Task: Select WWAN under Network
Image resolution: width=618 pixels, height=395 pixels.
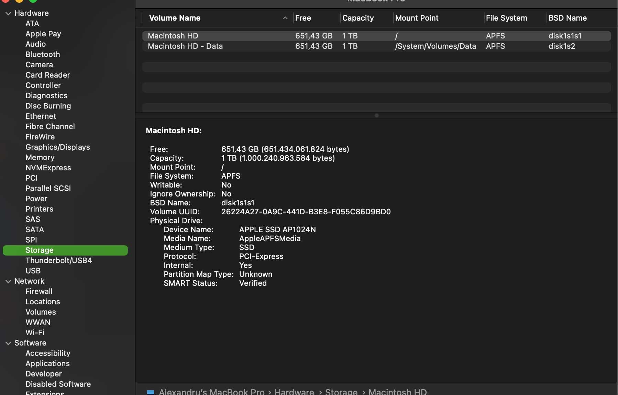Action: pos(38,322)
